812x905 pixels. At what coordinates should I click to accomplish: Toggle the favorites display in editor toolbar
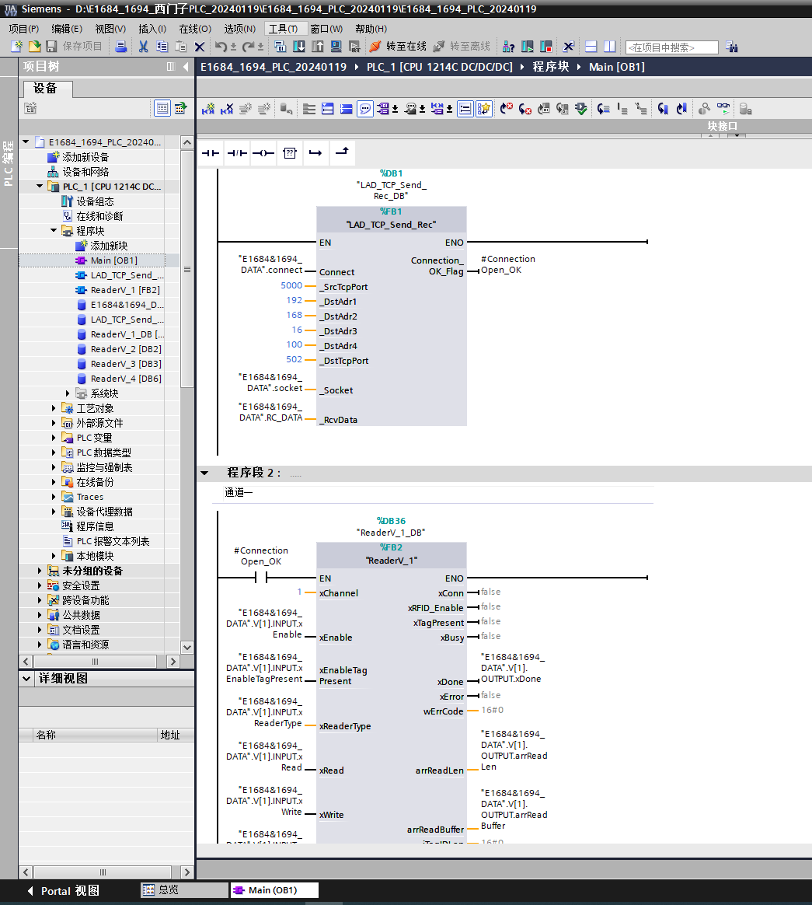point(483,109)
